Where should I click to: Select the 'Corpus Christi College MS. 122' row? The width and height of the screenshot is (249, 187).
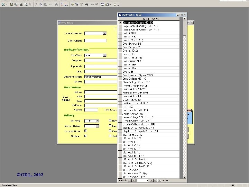[151, 26]
